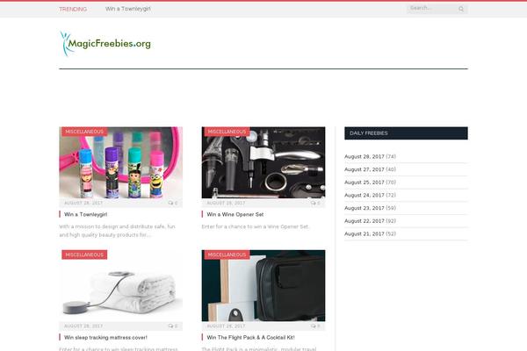Image resolution: width=527 pixels, height=351 pixels.
Task: Click comment icon on Wine Opener post
Action: 314,203
